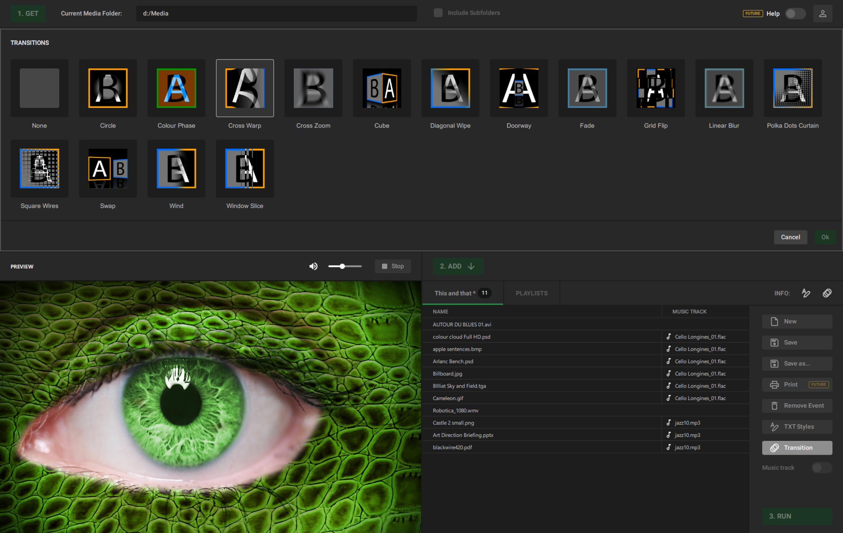
Task: Select Robotica_1080.wmv in the playlist
Action: [x=455, y=411]
